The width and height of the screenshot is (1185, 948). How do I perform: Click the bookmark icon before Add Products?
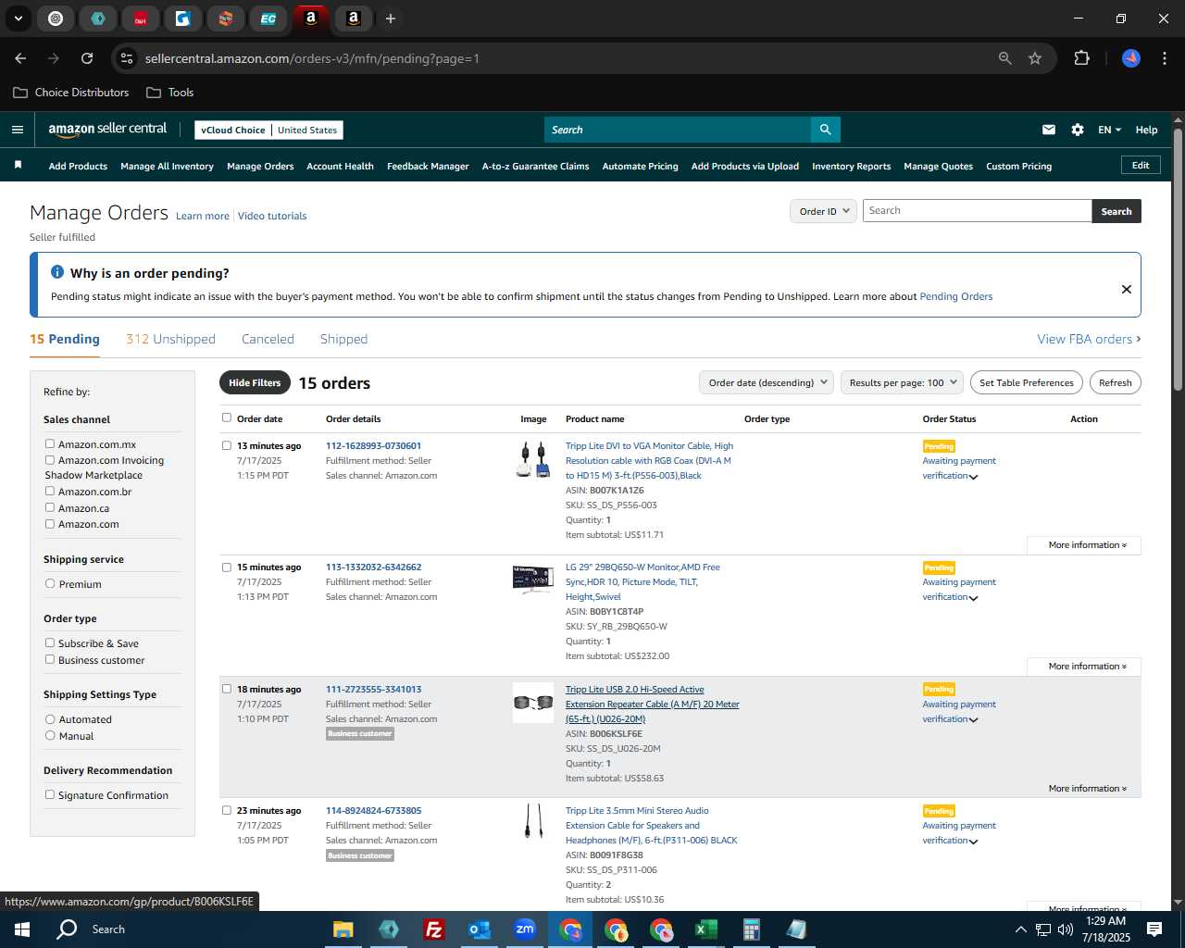[18, 165]
